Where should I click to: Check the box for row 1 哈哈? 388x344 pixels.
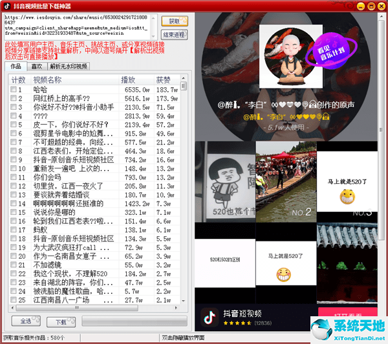14,90
